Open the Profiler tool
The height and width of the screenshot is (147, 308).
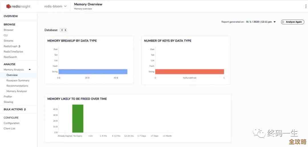pos(8,97)
